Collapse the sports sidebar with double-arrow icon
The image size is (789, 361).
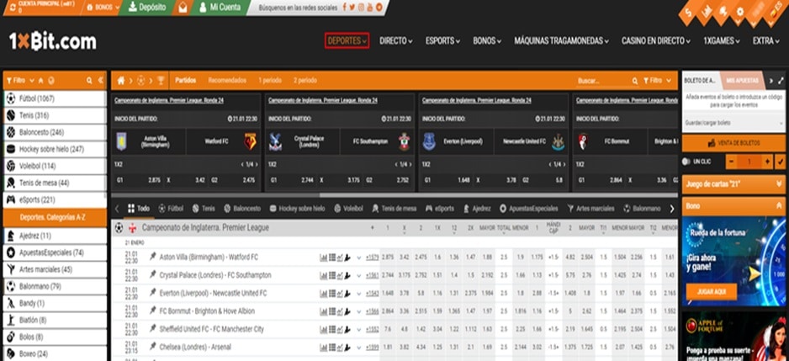(x=101, y=81)
